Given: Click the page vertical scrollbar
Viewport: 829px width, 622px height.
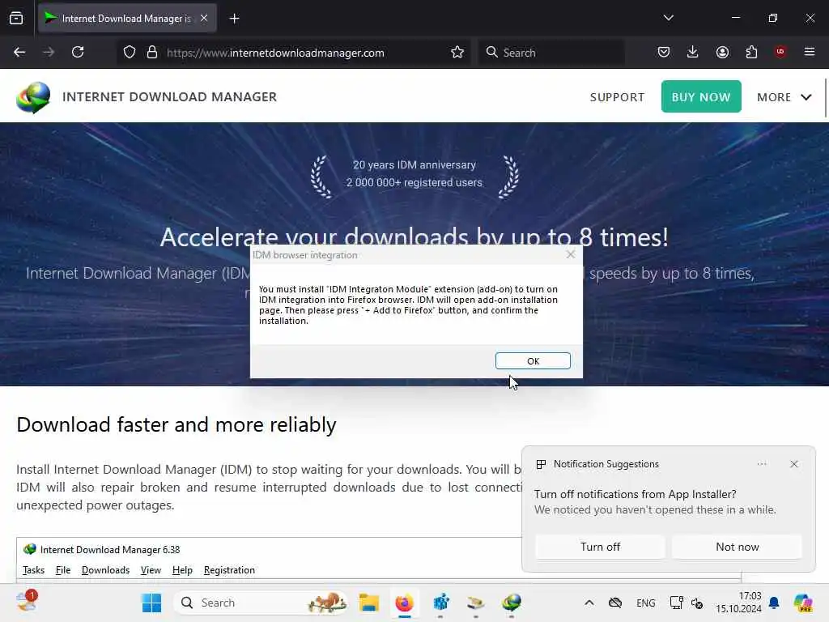Looking at the screenshot, I should [826, 98].
